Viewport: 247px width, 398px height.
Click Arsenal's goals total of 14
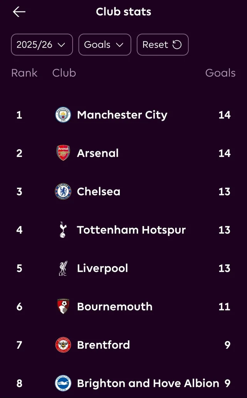coord(224,153)
